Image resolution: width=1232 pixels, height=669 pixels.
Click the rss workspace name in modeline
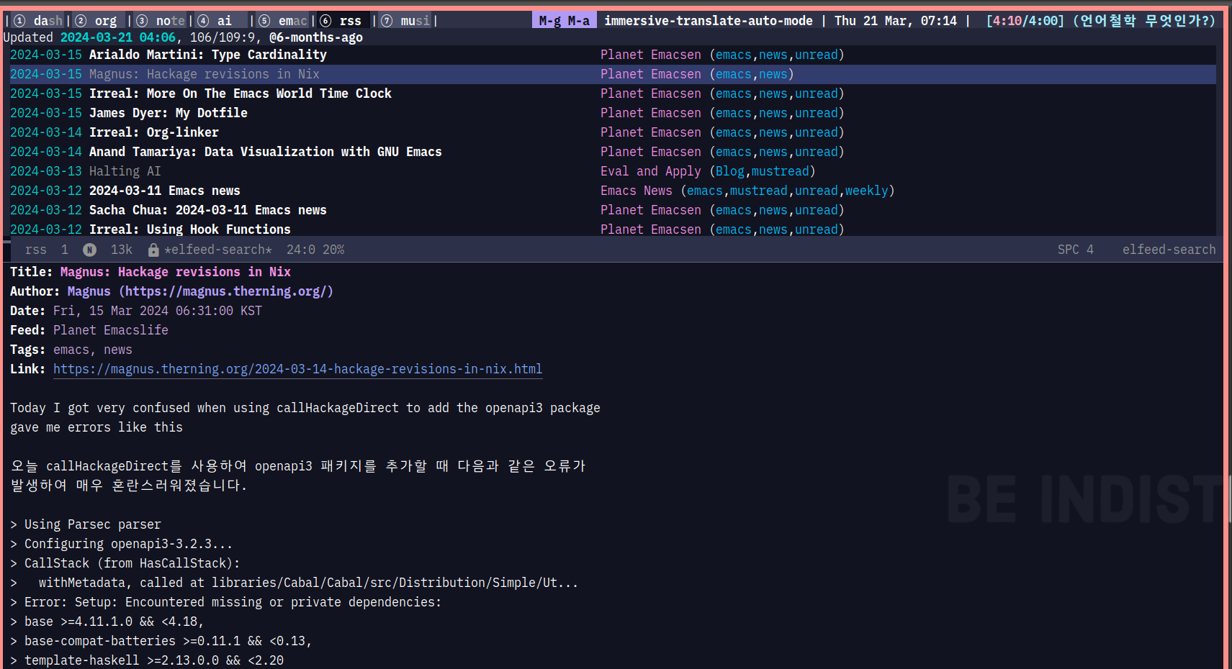click(x=35, y=250)
